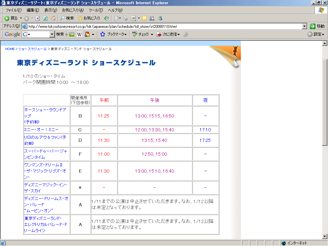Screen dimensions: 328x246
Task: Click the HOME breadcrumb link
Action: [x=10, y=49]
